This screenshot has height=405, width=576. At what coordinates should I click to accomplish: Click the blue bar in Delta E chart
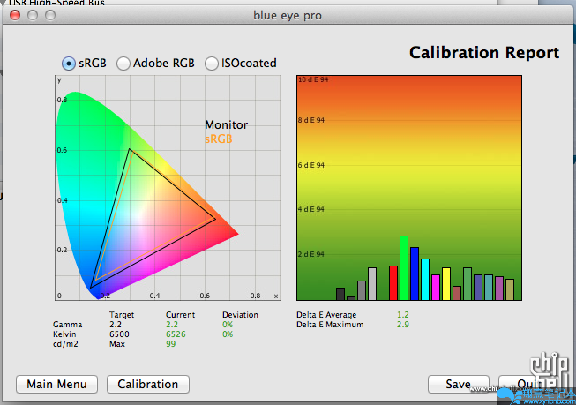pyautogui.click(x=415, y=274)
